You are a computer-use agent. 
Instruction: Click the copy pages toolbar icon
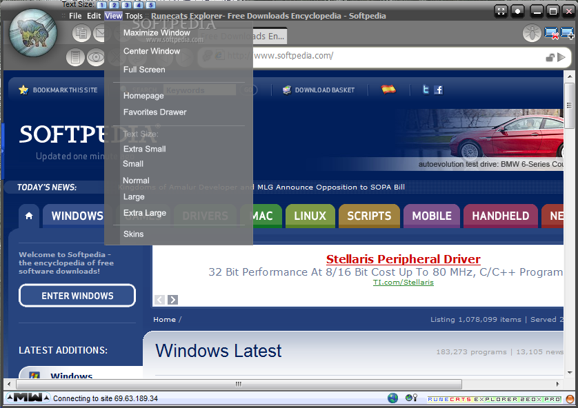(81, 33)
